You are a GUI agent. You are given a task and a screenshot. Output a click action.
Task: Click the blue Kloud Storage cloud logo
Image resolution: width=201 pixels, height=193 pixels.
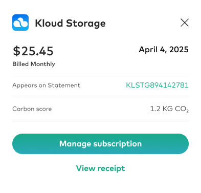[20, 23]
